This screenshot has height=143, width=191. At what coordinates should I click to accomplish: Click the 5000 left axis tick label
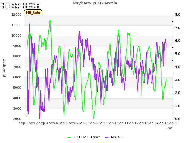17,88
